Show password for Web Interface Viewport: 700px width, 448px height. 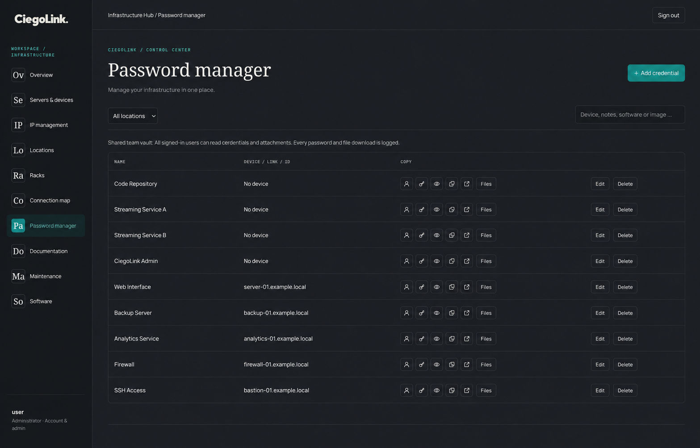tap(436, 287)
